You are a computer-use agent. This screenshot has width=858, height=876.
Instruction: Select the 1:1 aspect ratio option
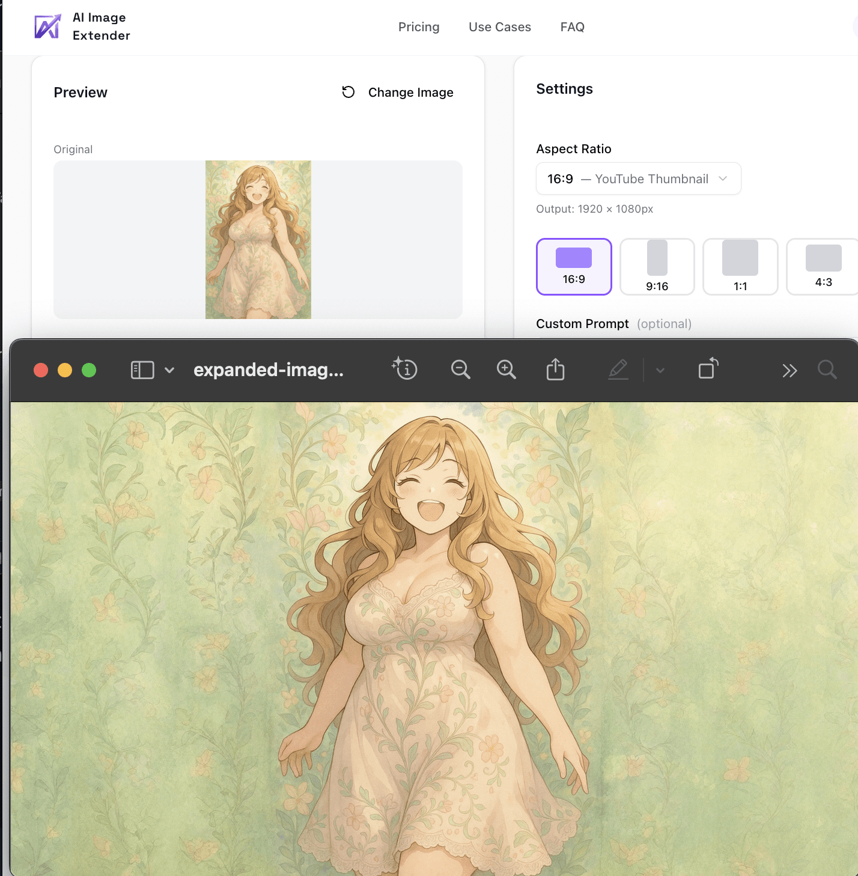(x=740, y=266)
